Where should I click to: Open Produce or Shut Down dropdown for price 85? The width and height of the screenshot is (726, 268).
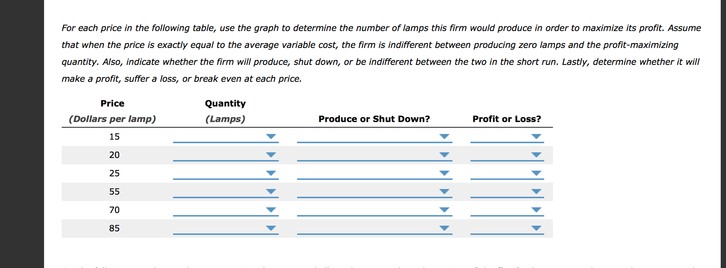coord(444,228)
